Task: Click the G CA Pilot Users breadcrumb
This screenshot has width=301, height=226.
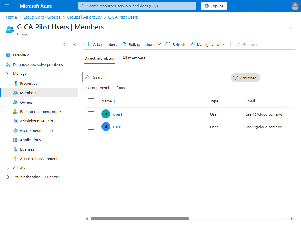Action: pos(123,17)
